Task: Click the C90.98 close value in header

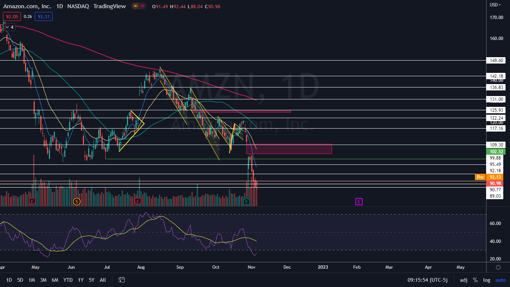Action: coord(212,6)
